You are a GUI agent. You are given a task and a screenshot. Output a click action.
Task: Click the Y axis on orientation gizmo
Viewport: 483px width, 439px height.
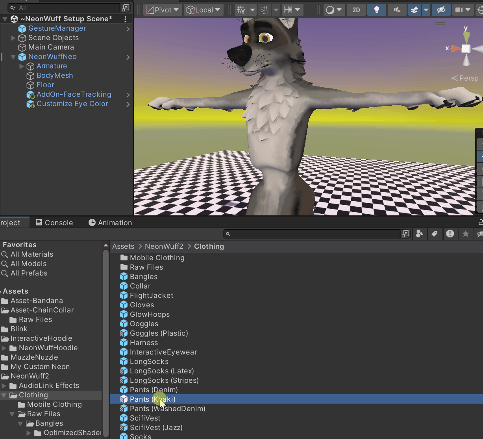[x=466, y=37]
